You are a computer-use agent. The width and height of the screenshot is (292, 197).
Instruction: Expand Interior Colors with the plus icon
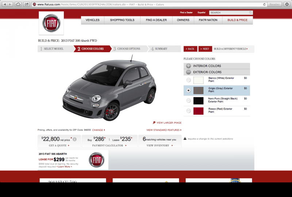tap(188, 66)
